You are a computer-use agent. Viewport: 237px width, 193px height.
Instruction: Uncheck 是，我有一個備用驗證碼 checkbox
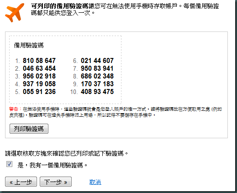[x=9, y=164]
